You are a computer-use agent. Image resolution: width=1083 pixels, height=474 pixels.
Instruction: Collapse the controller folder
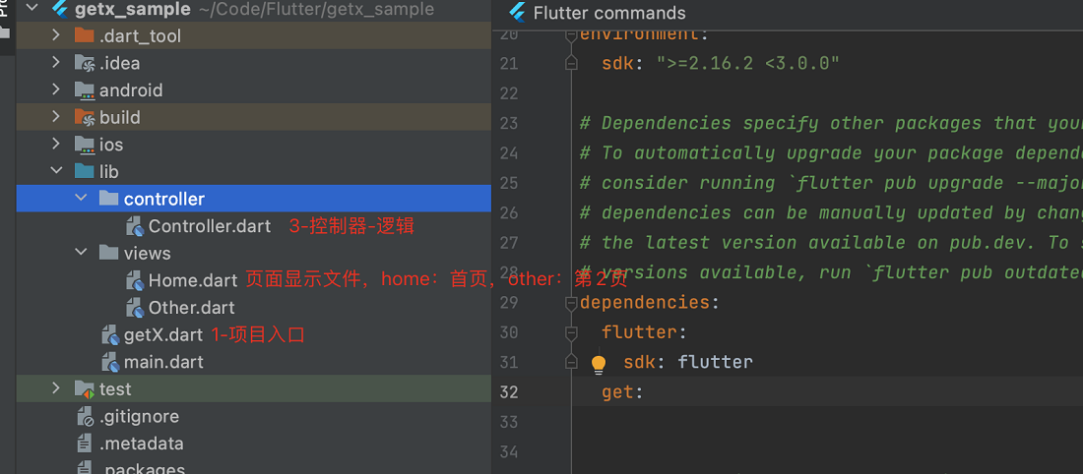click(x=82, y=199)
